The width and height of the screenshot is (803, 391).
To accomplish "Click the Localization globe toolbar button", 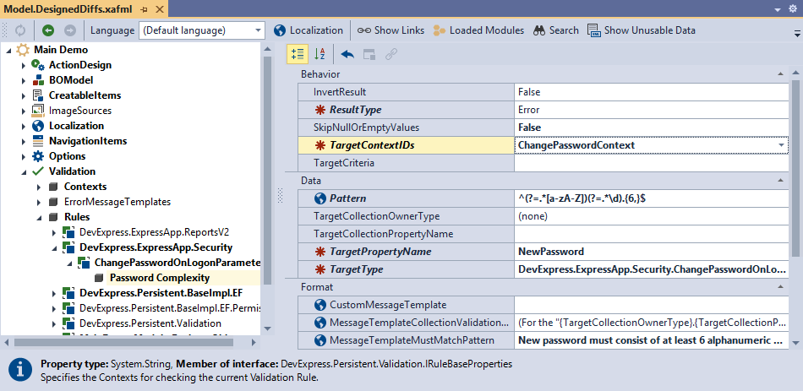I will click(309, 30).
